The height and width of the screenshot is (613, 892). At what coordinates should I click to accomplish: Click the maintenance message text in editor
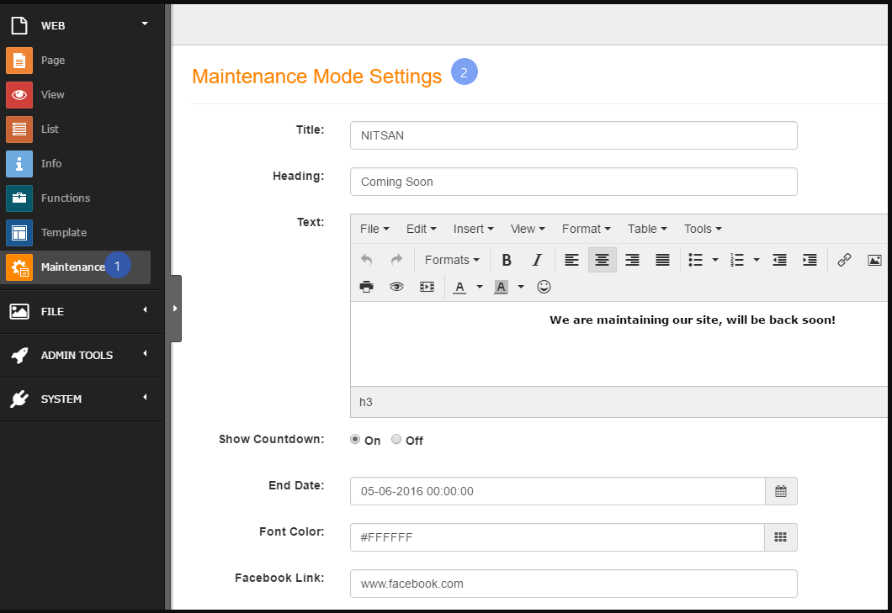(x=693, y=320)
